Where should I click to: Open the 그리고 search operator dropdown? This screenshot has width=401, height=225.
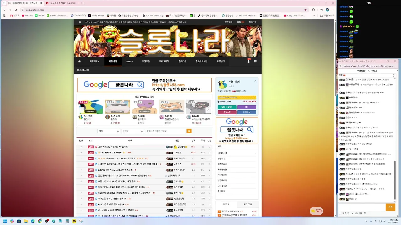pyautogui.click(x=133, y=131)
